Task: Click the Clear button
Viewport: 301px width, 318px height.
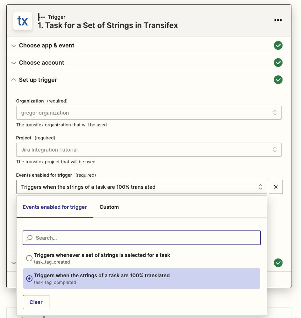Action: click(x=36, y=302)
